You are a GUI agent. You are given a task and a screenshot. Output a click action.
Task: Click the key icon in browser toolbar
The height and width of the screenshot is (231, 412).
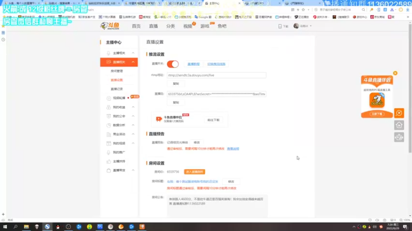pos(371,10)
